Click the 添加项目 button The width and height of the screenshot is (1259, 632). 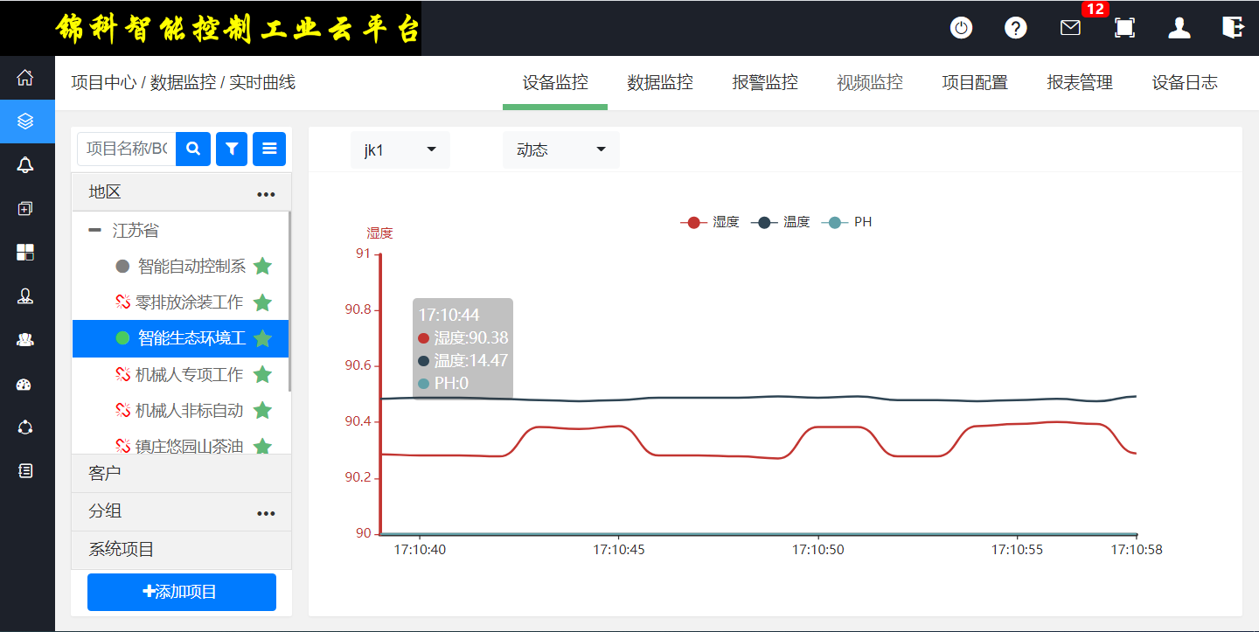[181, 592]
